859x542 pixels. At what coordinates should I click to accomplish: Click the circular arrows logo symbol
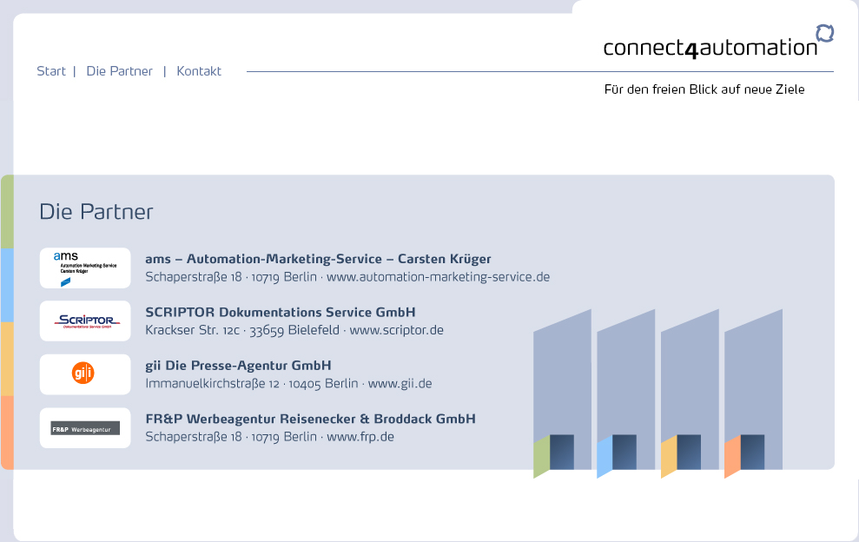click(x=824, y=33)
